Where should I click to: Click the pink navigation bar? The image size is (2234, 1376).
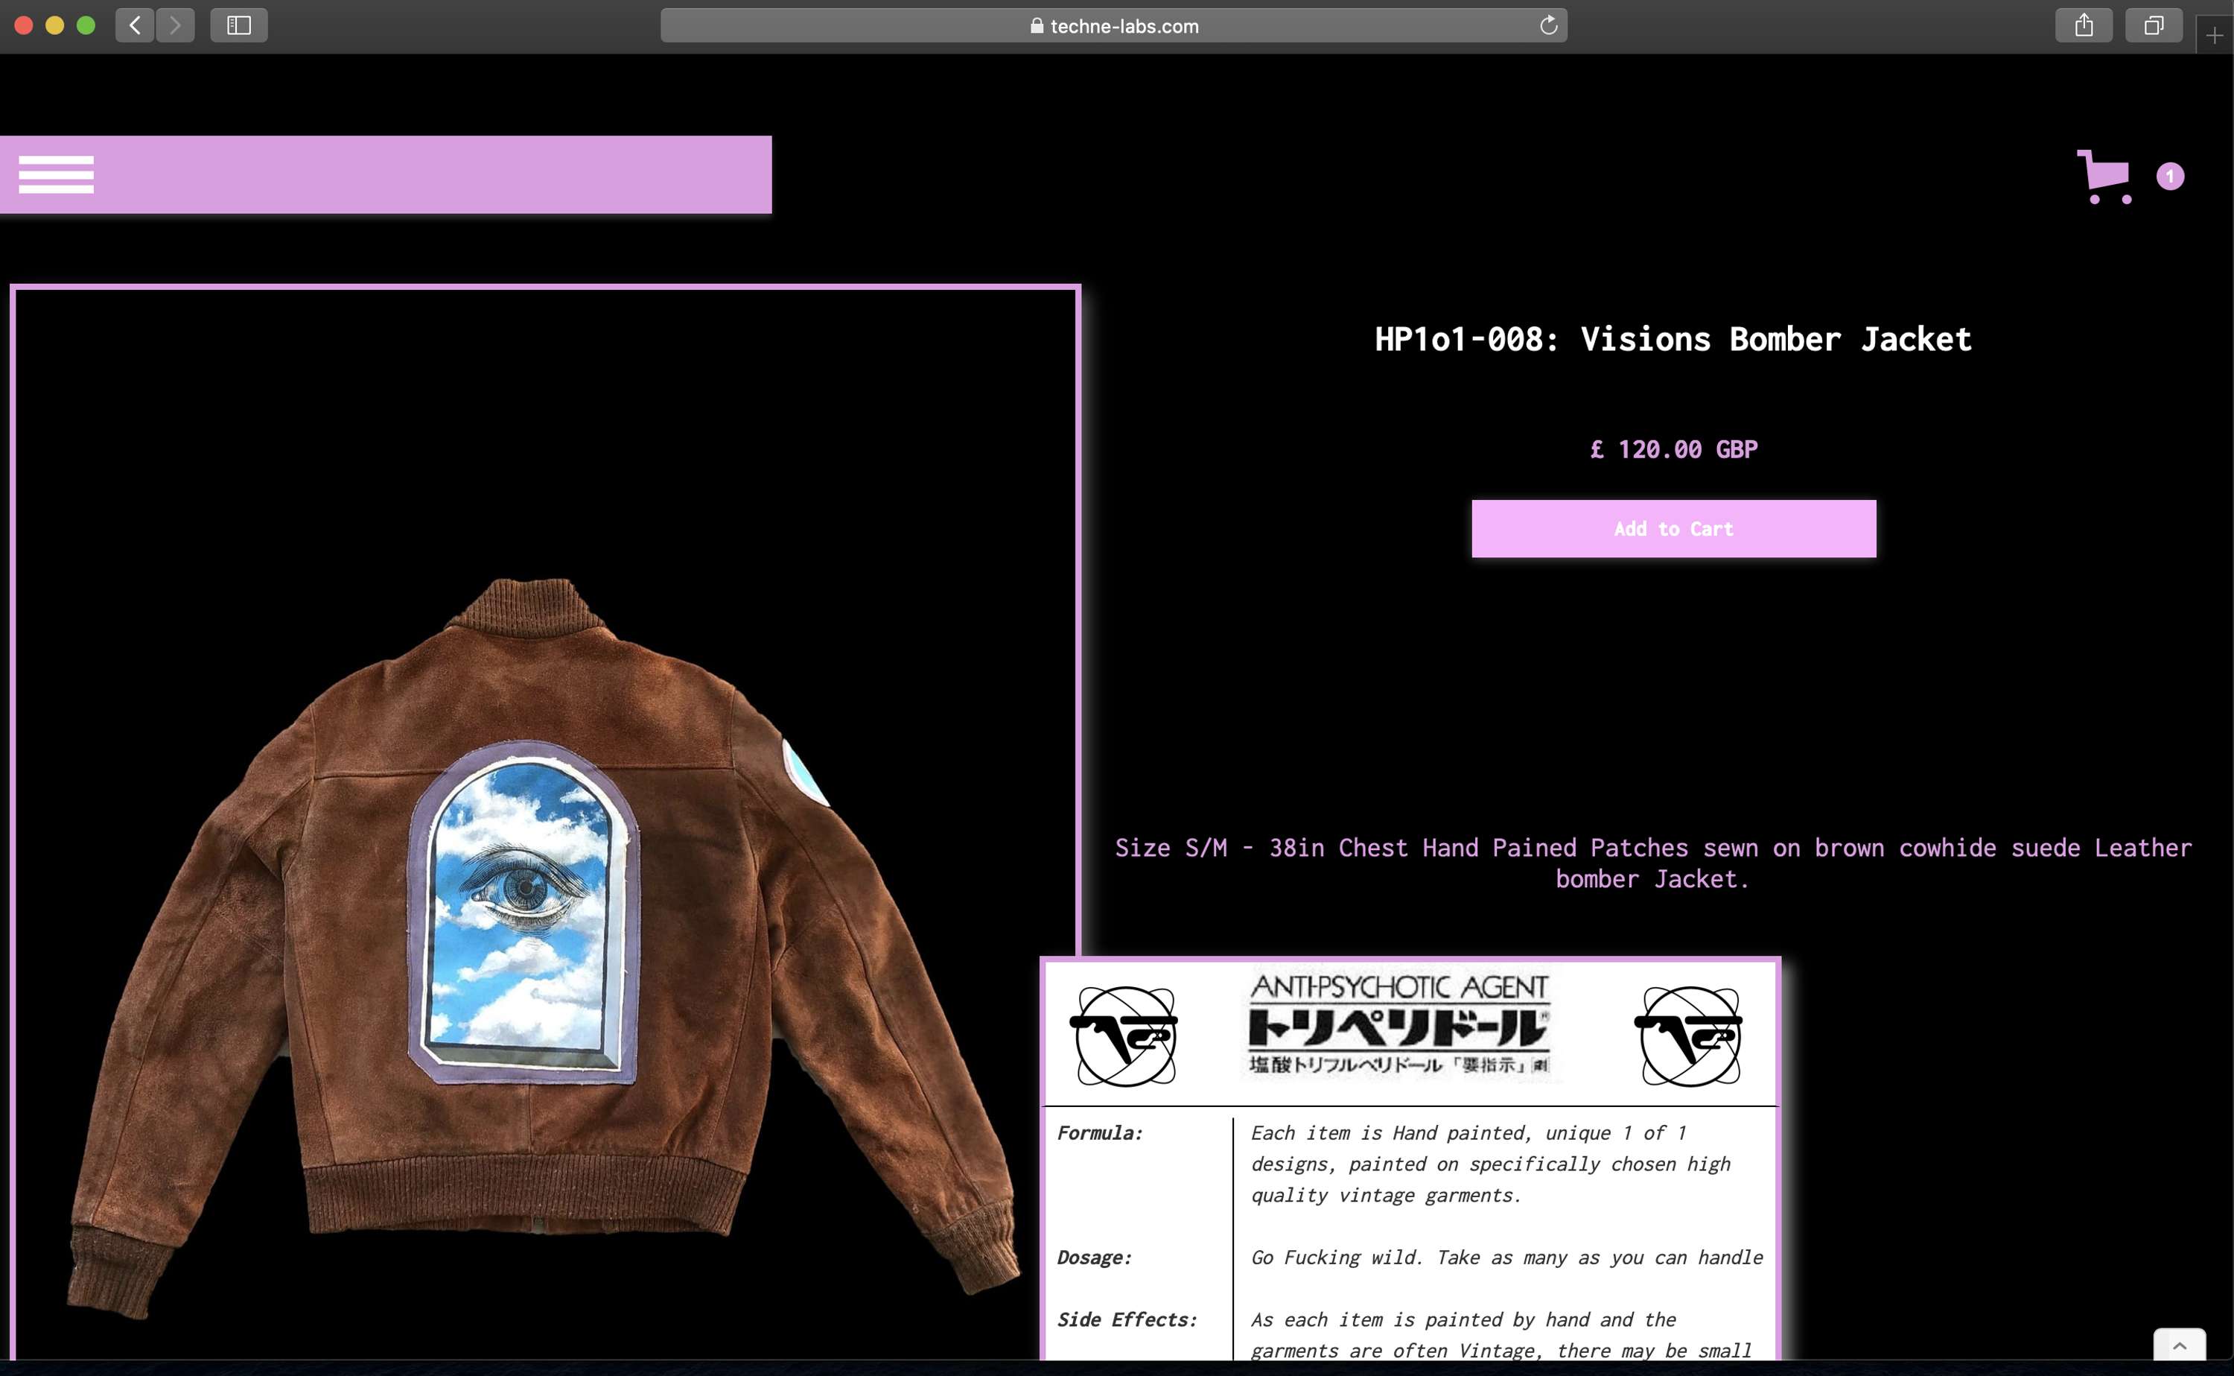386,175
